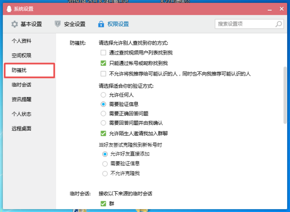Choose 不允许克隆我 radio option

tap(104, 173)
